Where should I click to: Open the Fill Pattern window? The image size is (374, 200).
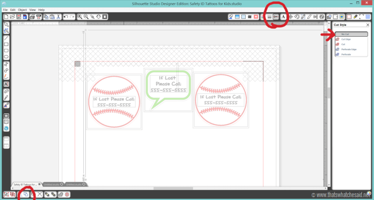point(243,17)
